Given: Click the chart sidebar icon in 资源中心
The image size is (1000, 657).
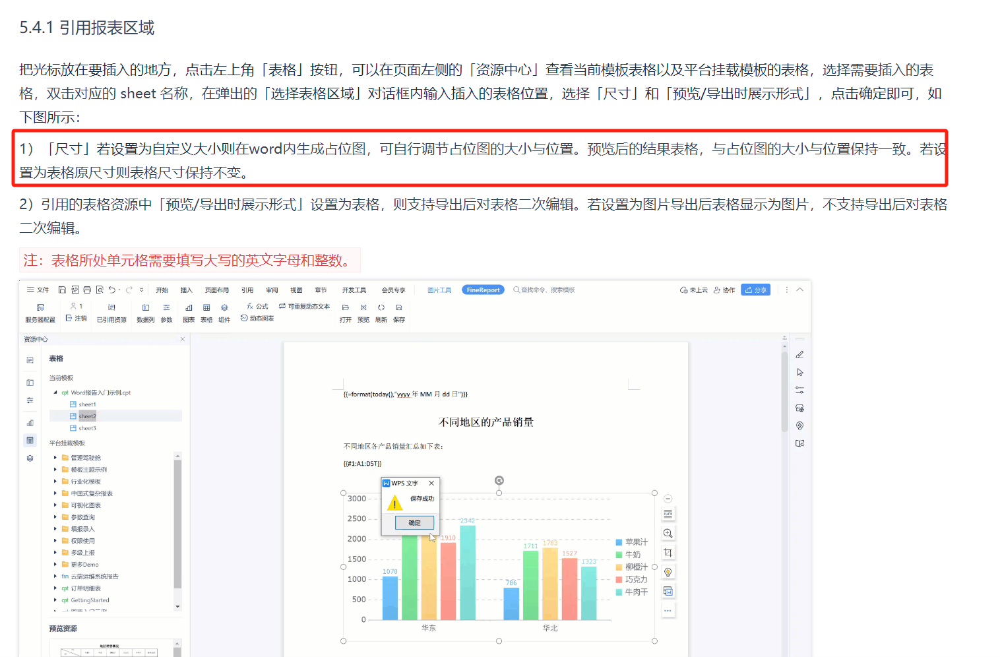Looking at the screenshot, I should coord(30,423).
